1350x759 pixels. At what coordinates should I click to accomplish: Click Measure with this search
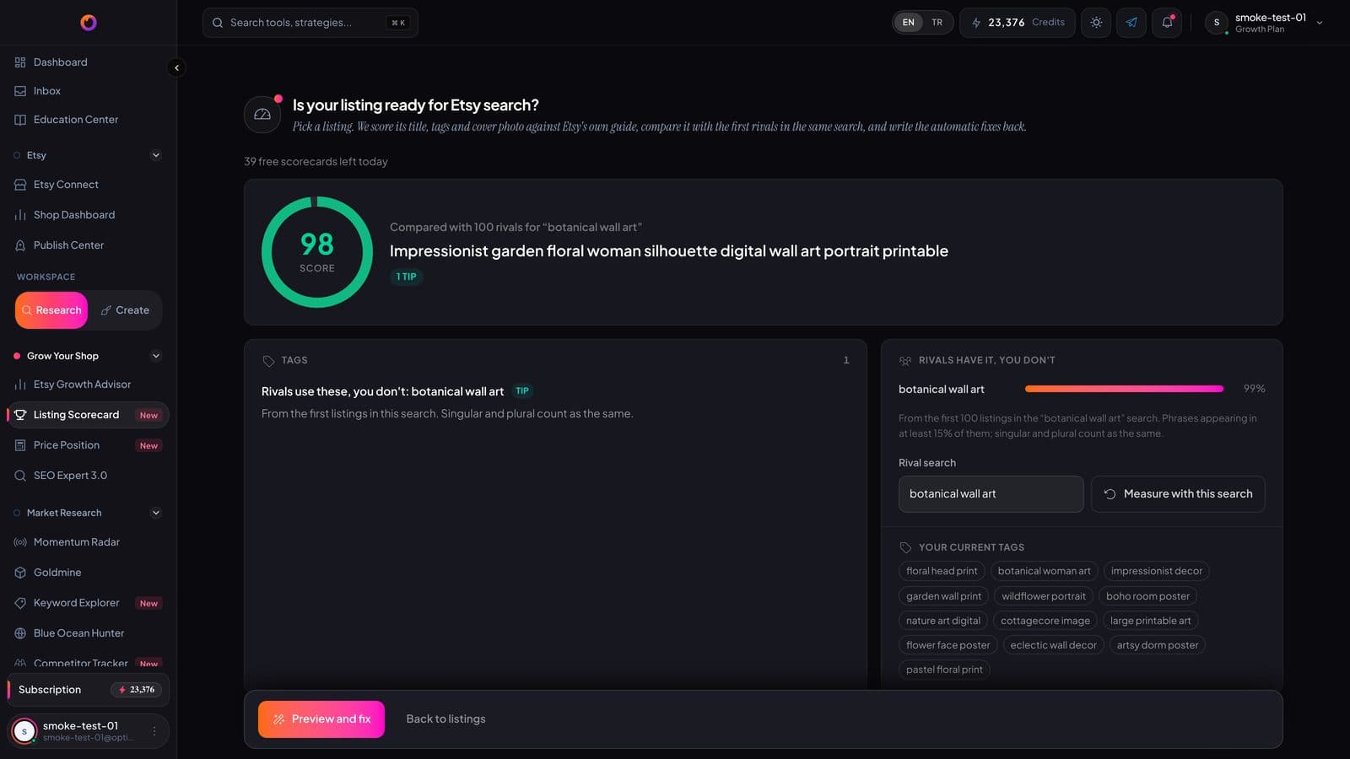(x=1178, y=494)
